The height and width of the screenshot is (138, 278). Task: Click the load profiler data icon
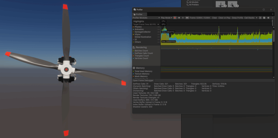click(x=260, y=18)
